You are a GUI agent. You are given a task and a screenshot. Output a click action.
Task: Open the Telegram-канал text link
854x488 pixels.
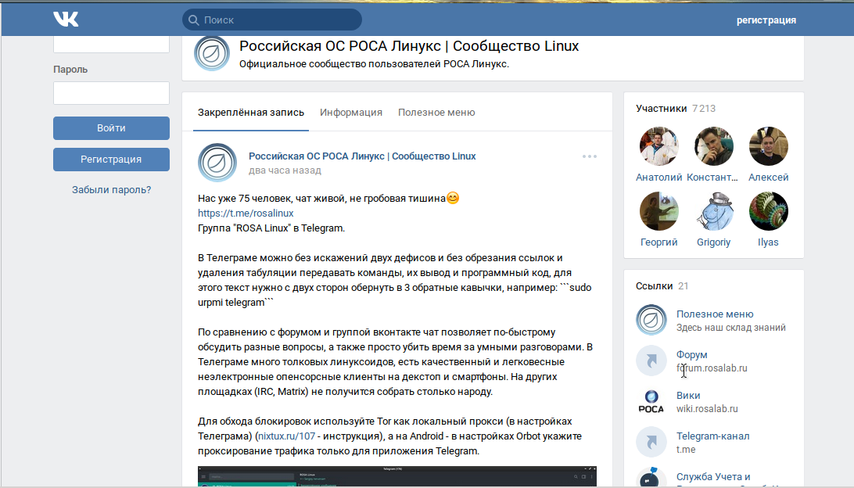click(712, 436)
